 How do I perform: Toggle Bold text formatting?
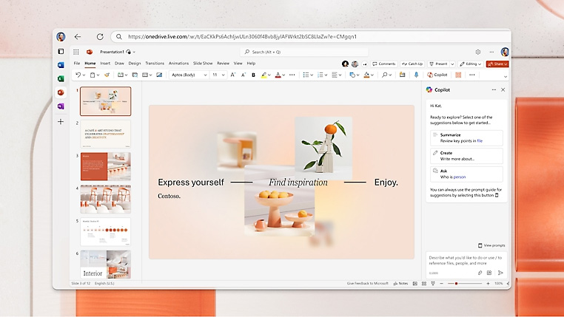pos(253,75)
